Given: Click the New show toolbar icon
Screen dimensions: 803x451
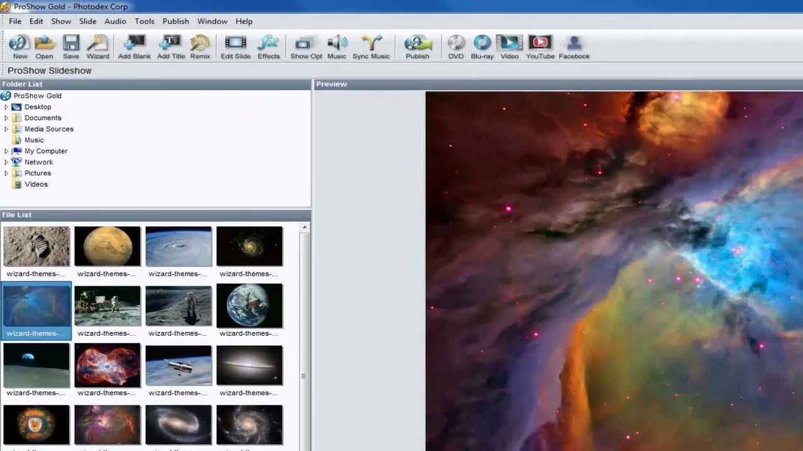Looking at the screenshot, I should click(19, 47).
